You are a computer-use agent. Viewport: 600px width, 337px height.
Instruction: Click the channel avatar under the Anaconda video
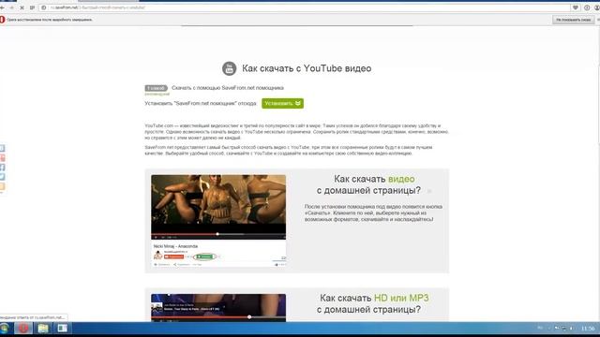[x=157, y=256]
